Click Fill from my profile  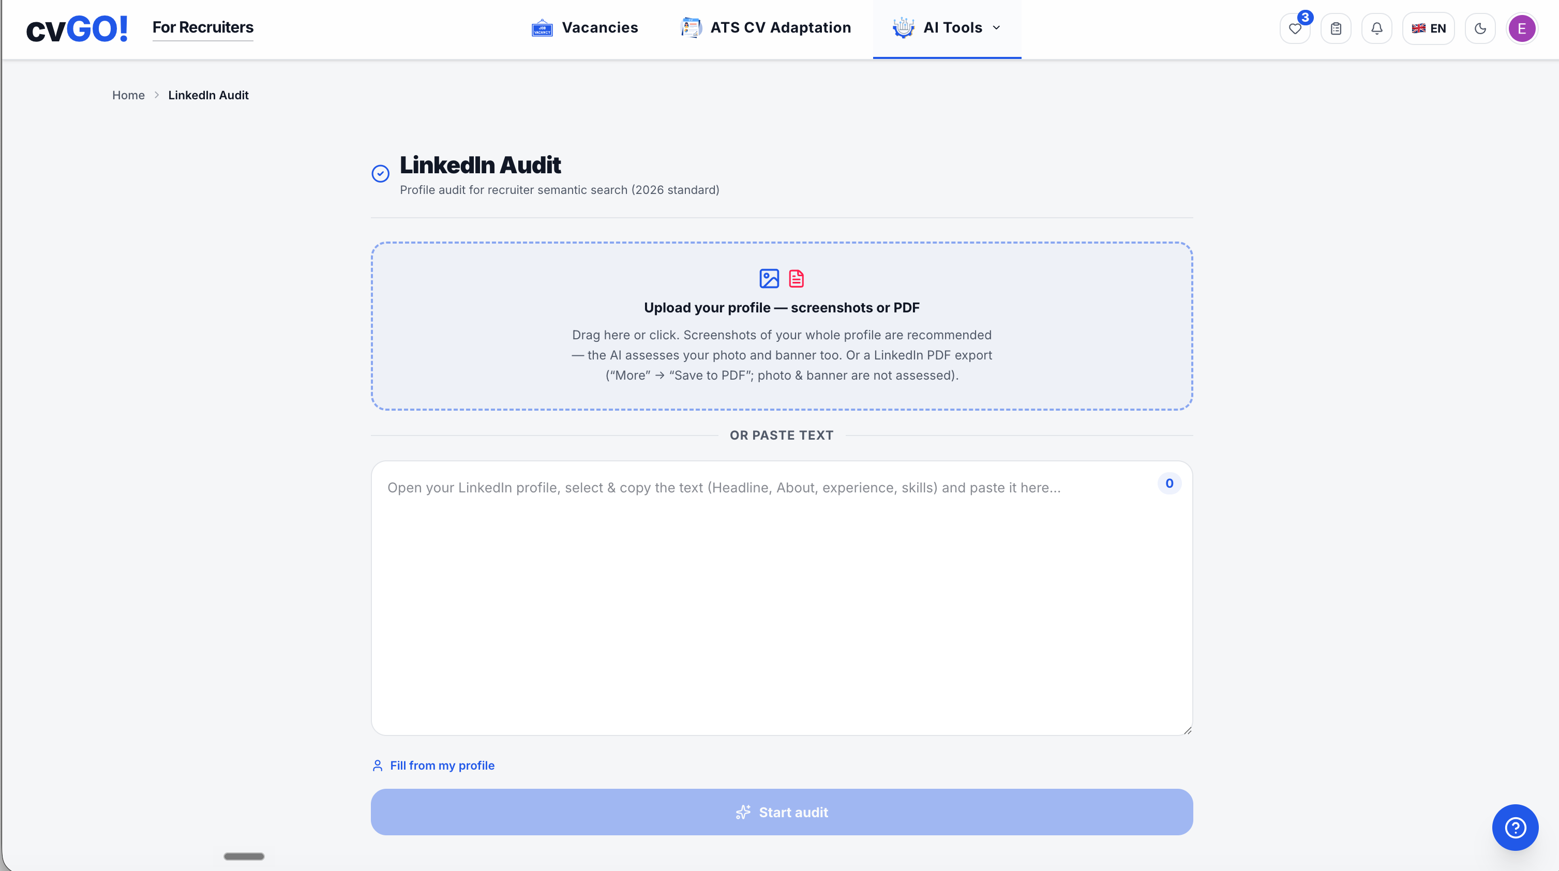(x=433, y=765)
